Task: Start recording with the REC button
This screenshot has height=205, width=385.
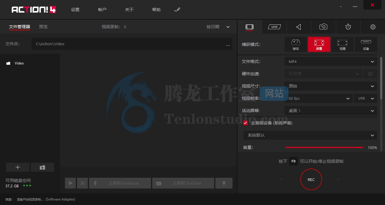Action: [x=311, y=180]
